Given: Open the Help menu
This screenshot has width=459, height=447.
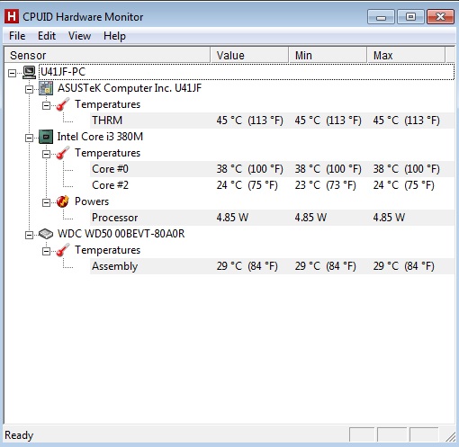Looking at the screenshot, I should point(114,36).
